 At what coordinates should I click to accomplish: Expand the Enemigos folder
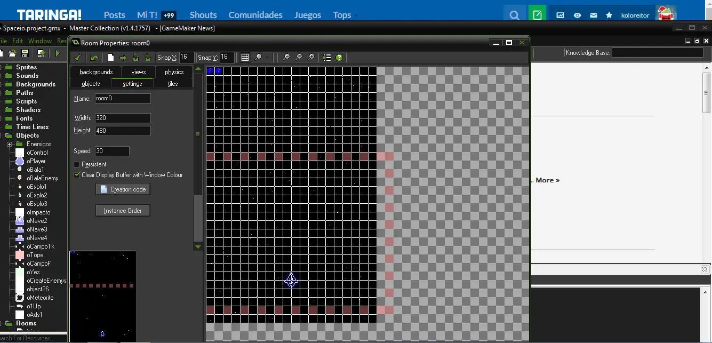click(10, 144)
